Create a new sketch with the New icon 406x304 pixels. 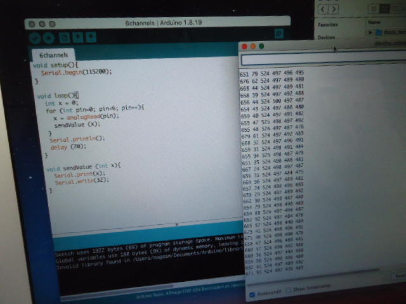pos(64,37)
